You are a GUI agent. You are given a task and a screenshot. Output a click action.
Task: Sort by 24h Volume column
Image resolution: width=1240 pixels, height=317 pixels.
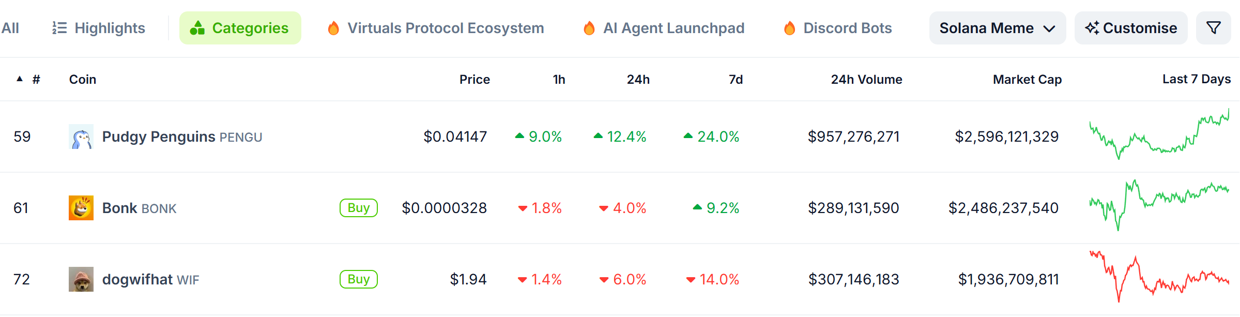pos(866,79)
